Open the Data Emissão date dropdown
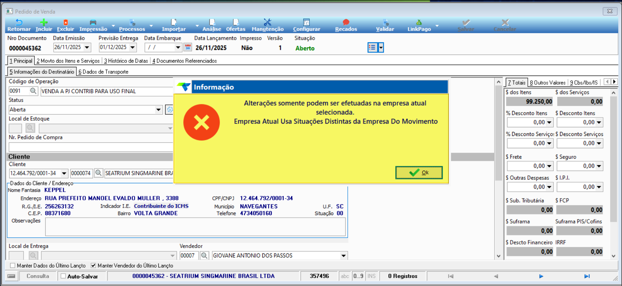The image size is (622, 286). coord(87,47)
